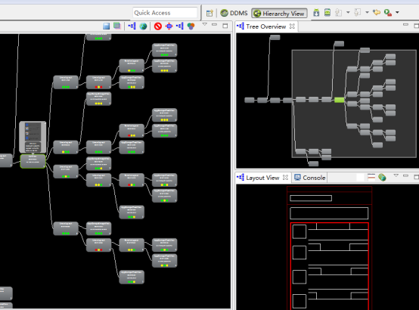The height and width of the screenshot is (310, 419).
Task: Select the Console tab
Action: (x=309, y=178)
